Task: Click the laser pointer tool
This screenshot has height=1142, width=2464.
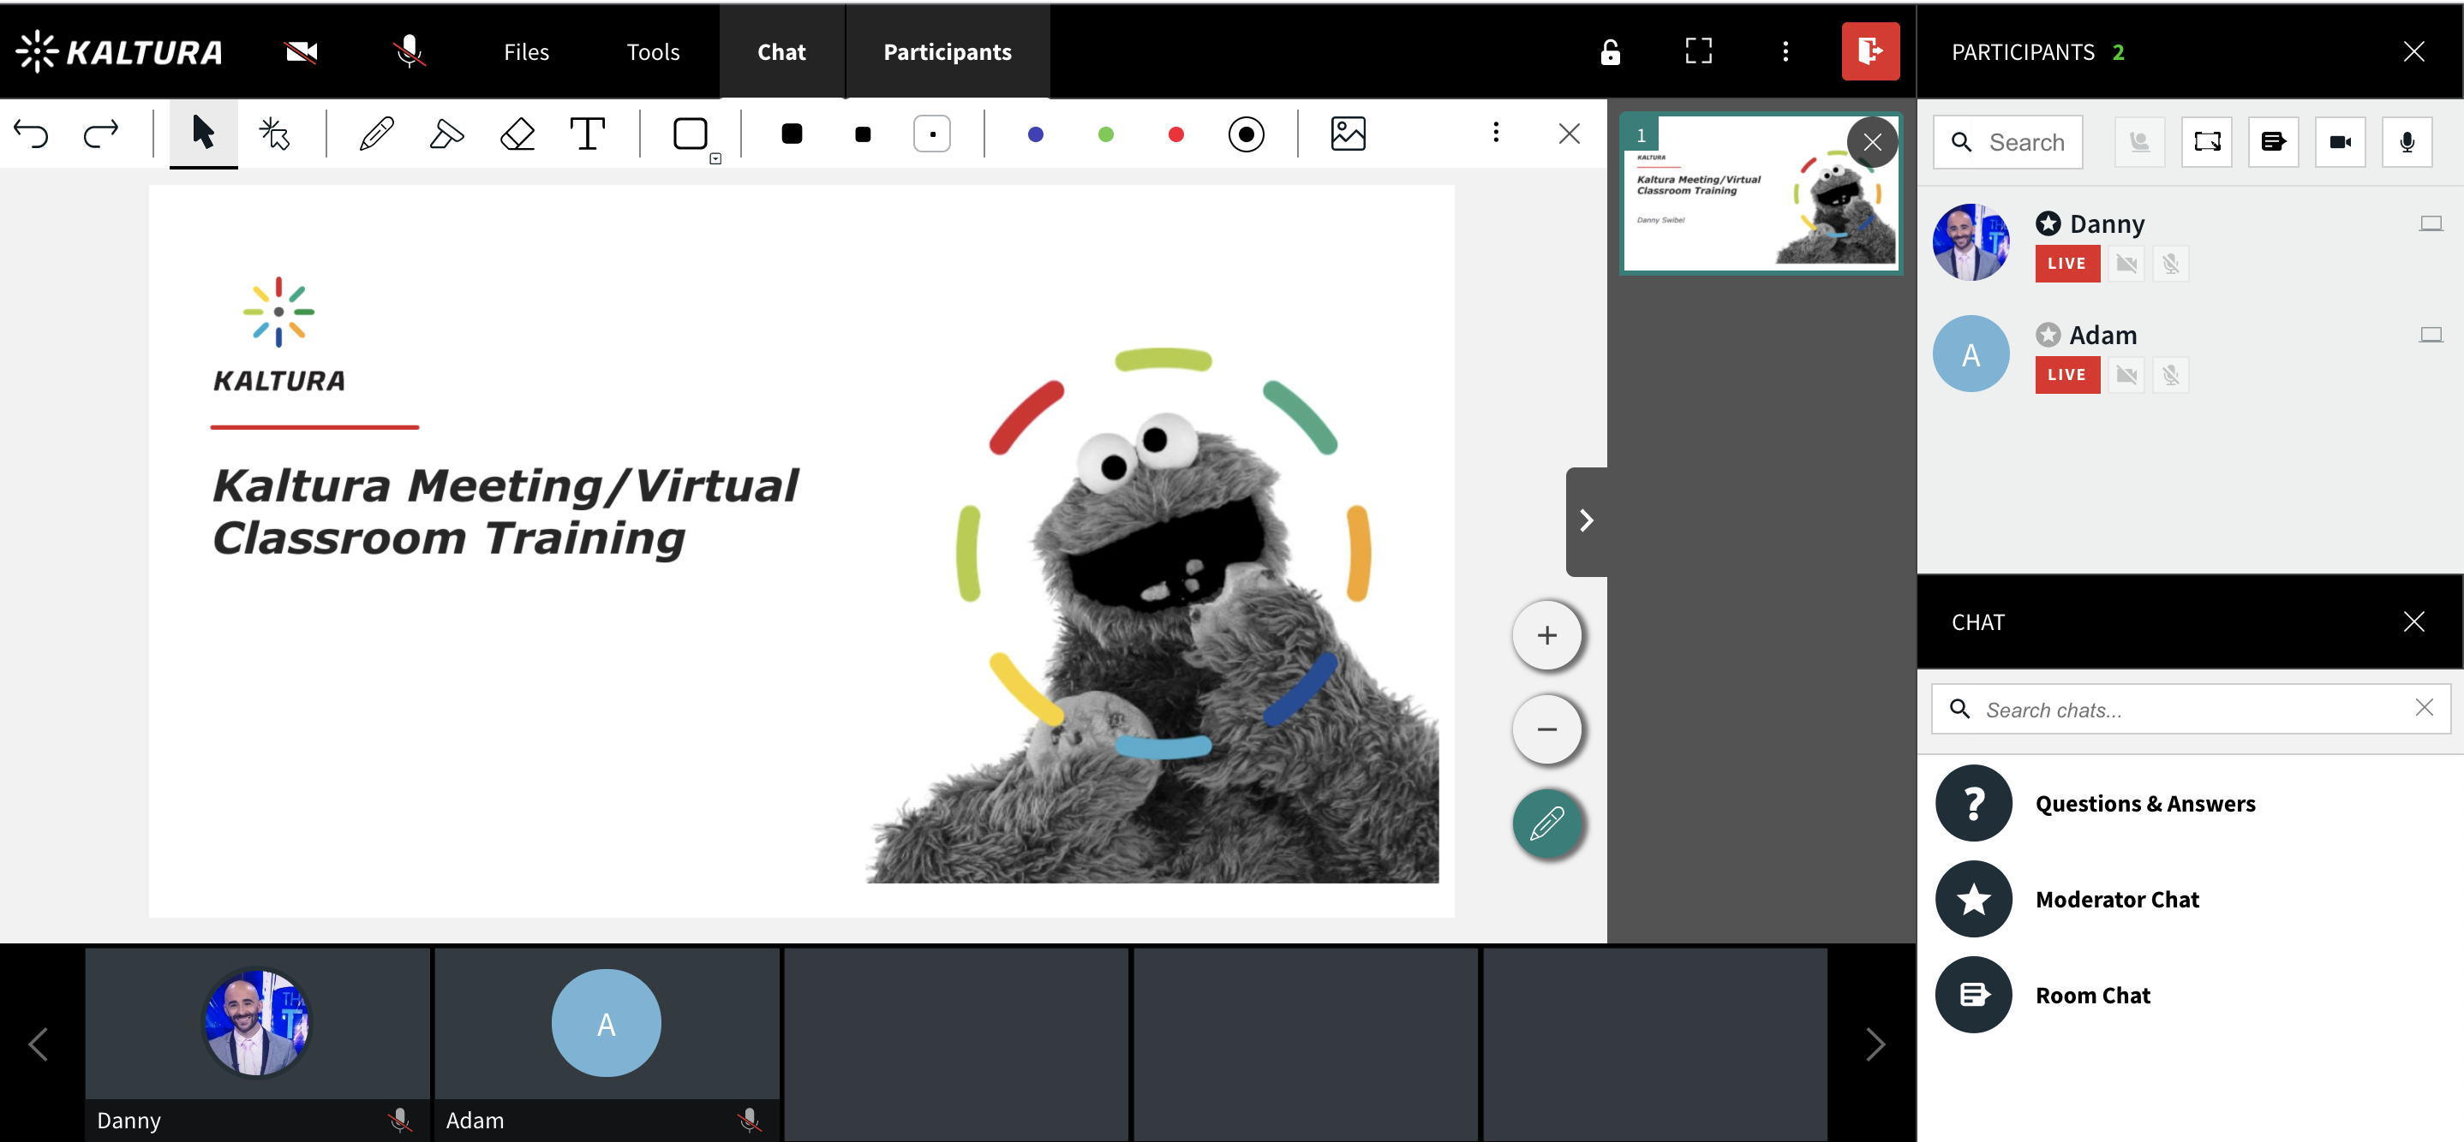Action: pos(276,134)
